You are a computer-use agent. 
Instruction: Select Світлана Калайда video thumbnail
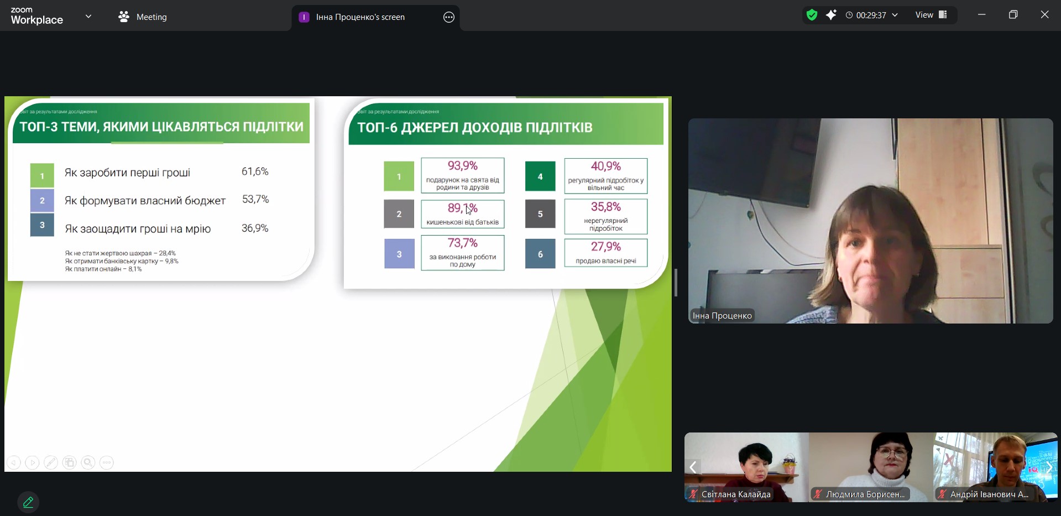tap(746, 466)
